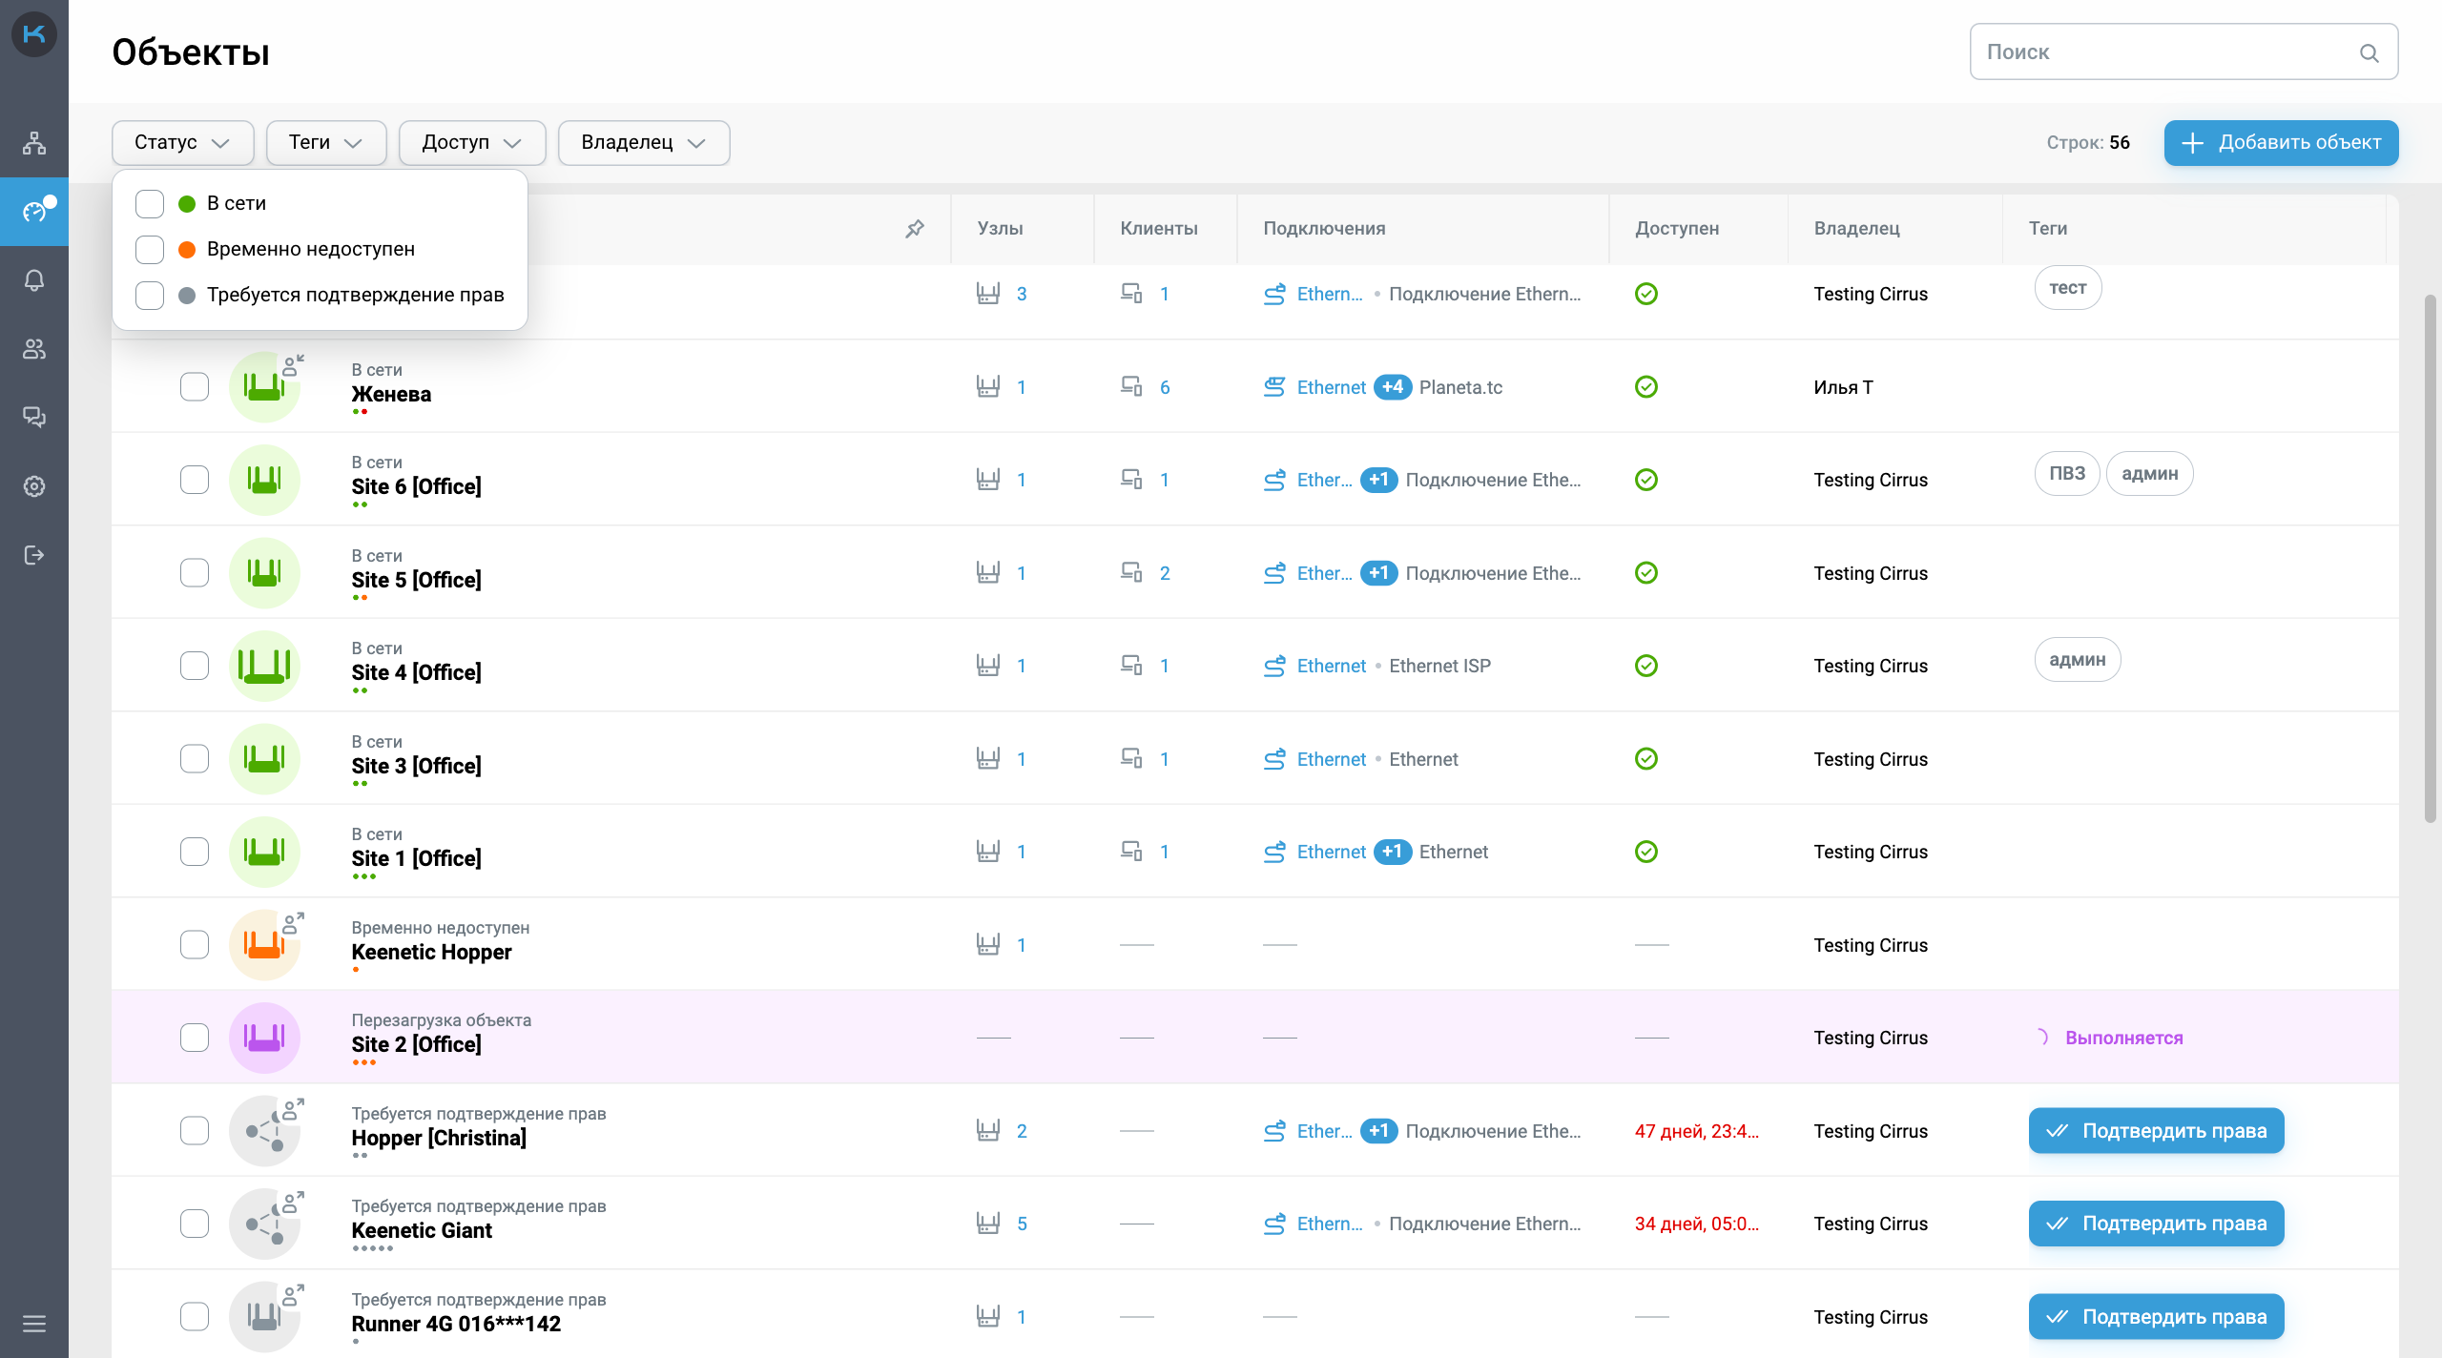The width and height of the screenshot is (2442, 1358).
Task: Expand sidebar with hamburger menu icon
Action: 34,1324
